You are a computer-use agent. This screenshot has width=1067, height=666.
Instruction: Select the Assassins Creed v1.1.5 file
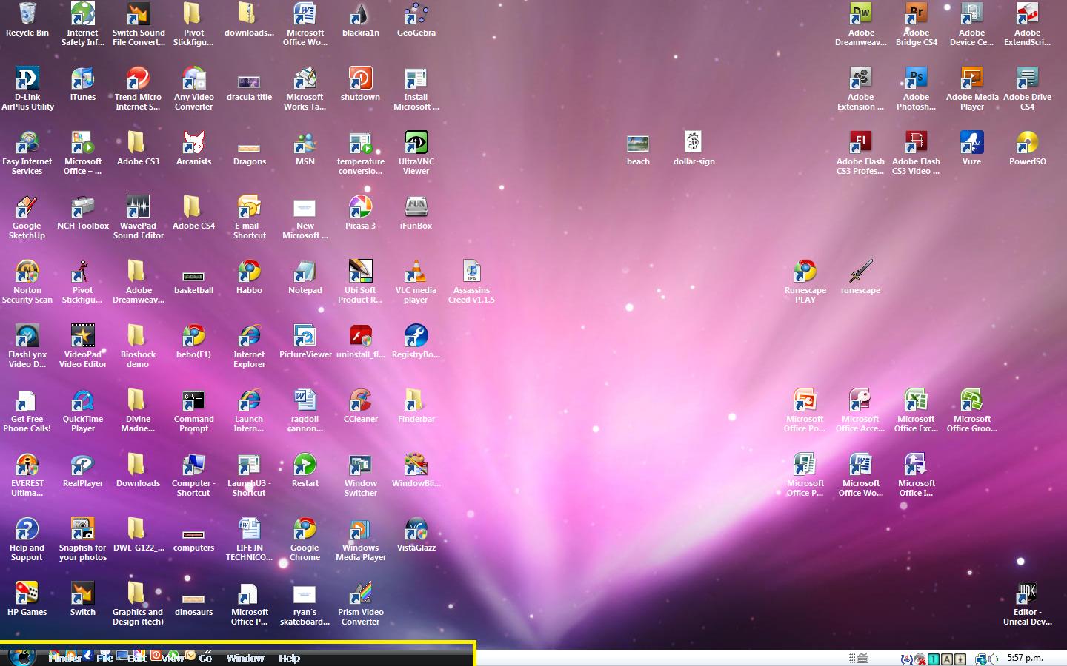tap(472, 282)
